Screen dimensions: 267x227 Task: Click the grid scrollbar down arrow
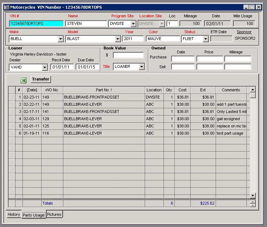pos(253,195)
